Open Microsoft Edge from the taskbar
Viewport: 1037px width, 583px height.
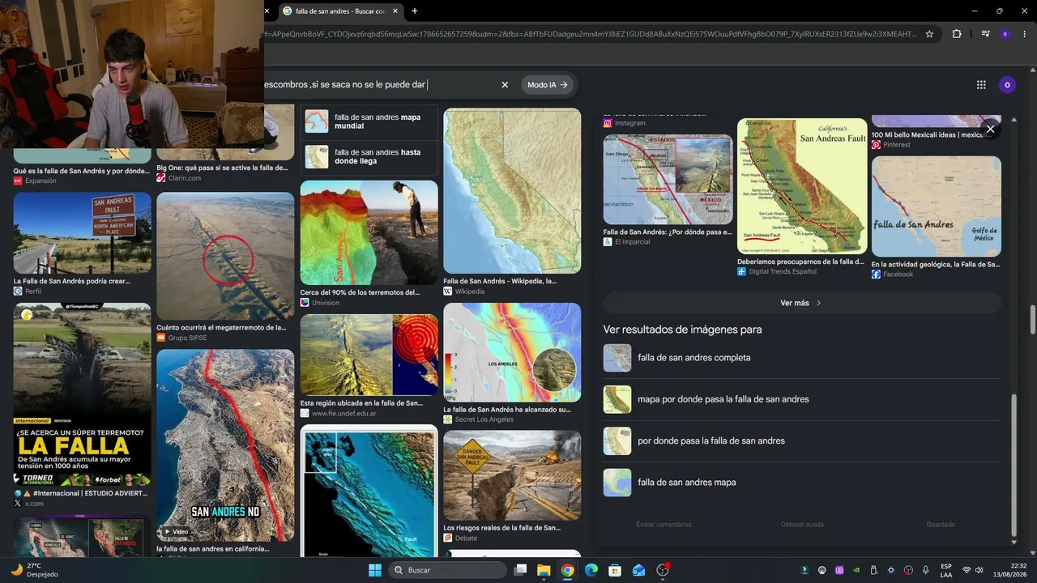point(591,570)
